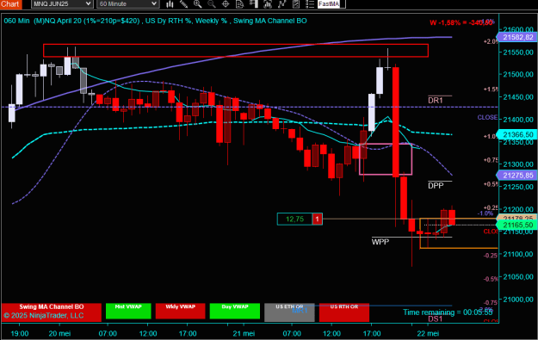Screen dimensions: 538x340
Task: Click the 21165,50 current price marker
Action: pos(517,225)
